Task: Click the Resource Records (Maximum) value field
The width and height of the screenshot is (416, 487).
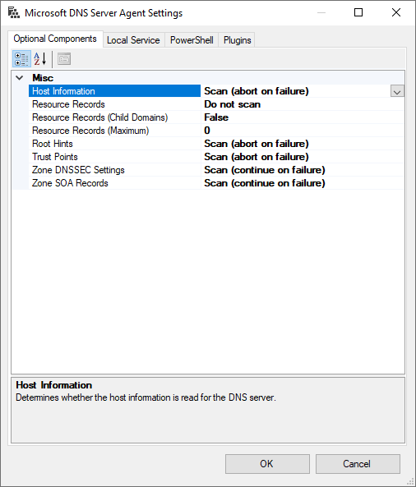Action: pyautogui.click(x=303, y=131)
